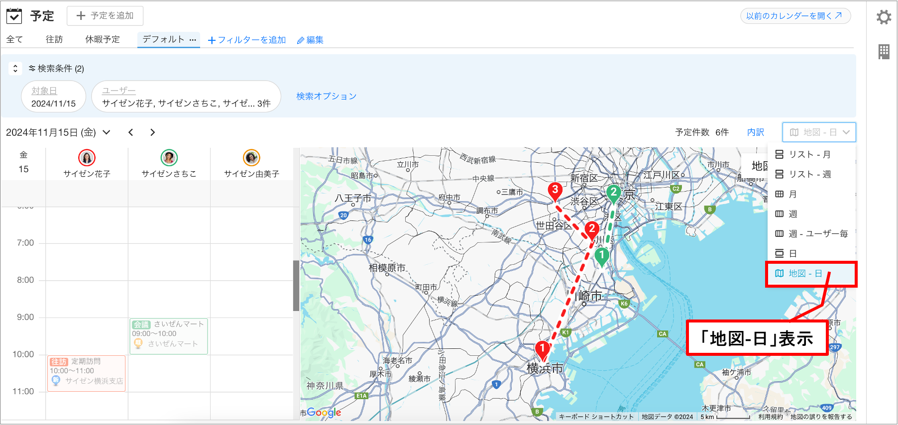Viewport: 898px width, 425px height.
Task: Switch to the 往訪 filter tab
Action: tap(54, 39)
